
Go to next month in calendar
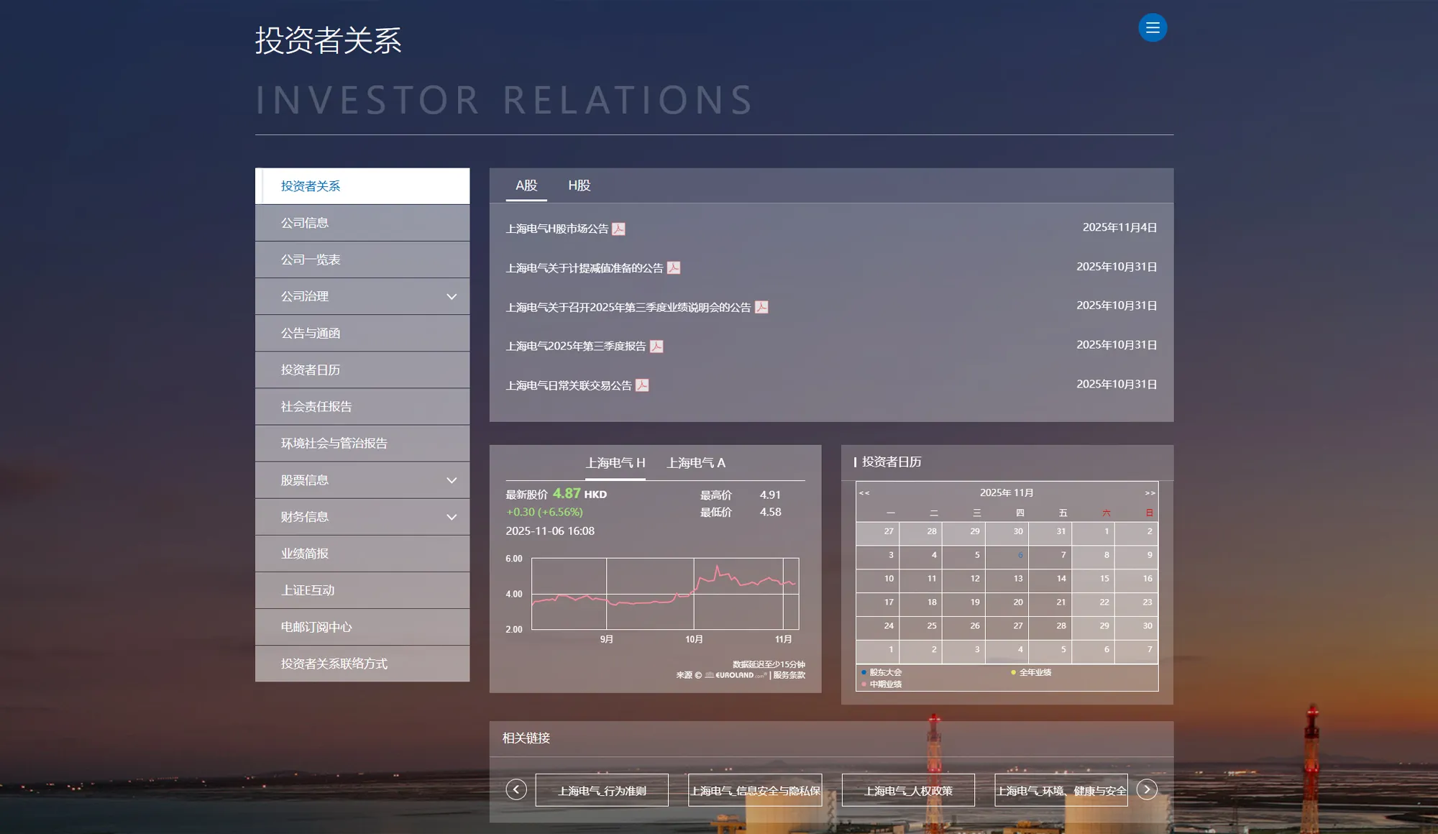point(1150,493)
